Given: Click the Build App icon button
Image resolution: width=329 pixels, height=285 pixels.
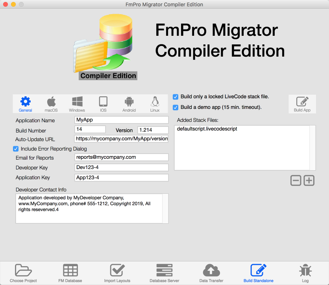Looking at the screenshot, I should tap(302, 104).
